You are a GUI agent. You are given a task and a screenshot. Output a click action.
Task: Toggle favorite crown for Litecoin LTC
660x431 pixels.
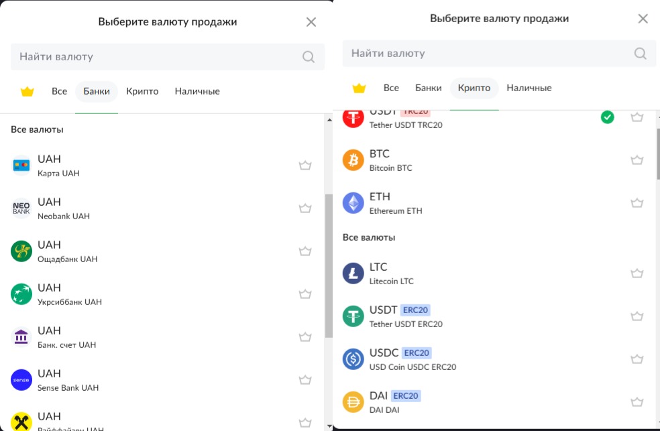coord(637,273)
